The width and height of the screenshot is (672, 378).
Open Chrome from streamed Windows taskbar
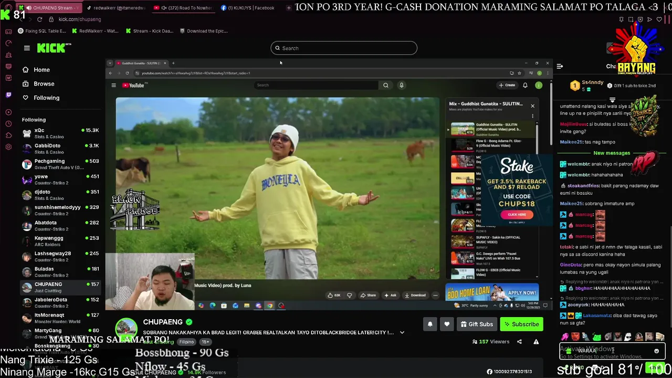(270, 306)
